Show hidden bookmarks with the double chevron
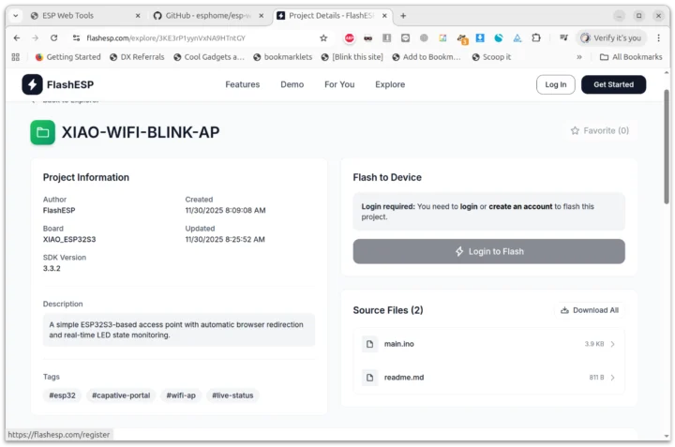Screen dimensions: 675x447 (579, 57)
